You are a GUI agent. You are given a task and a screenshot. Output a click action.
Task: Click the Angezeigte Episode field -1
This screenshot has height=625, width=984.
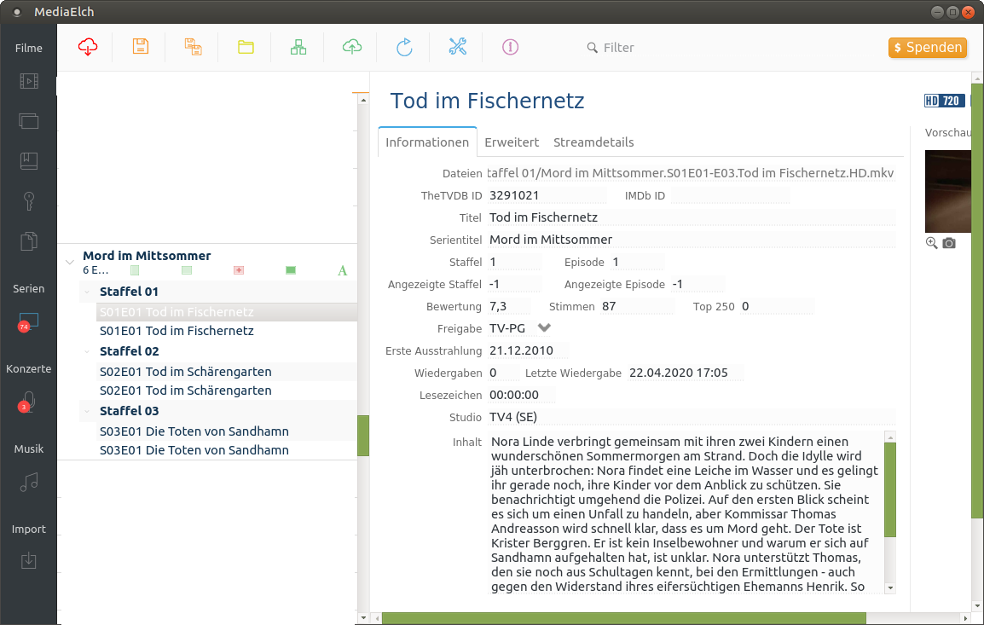click(x=697, y=284)
